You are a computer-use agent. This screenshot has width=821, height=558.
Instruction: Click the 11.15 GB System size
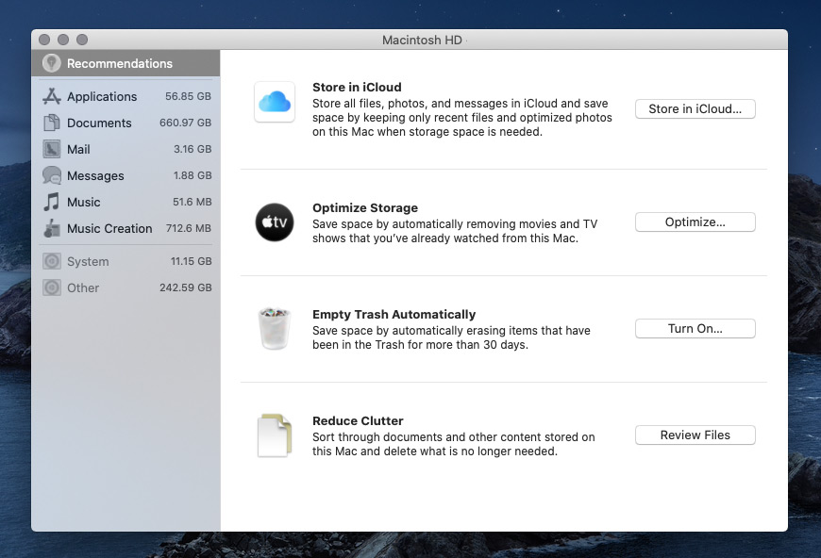pyautogui.click(x=192, y=261)
